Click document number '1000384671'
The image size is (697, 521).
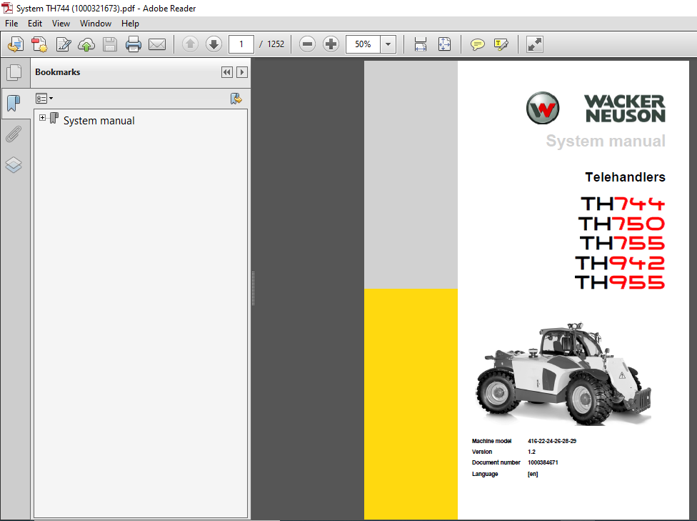(543, 462)
